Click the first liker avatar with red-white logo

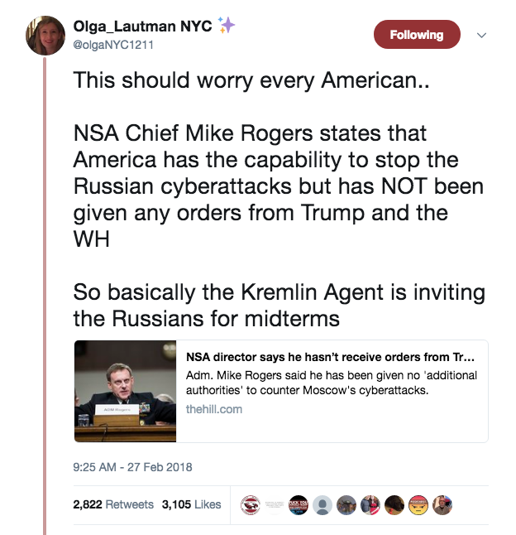click(x=250, y=504)
